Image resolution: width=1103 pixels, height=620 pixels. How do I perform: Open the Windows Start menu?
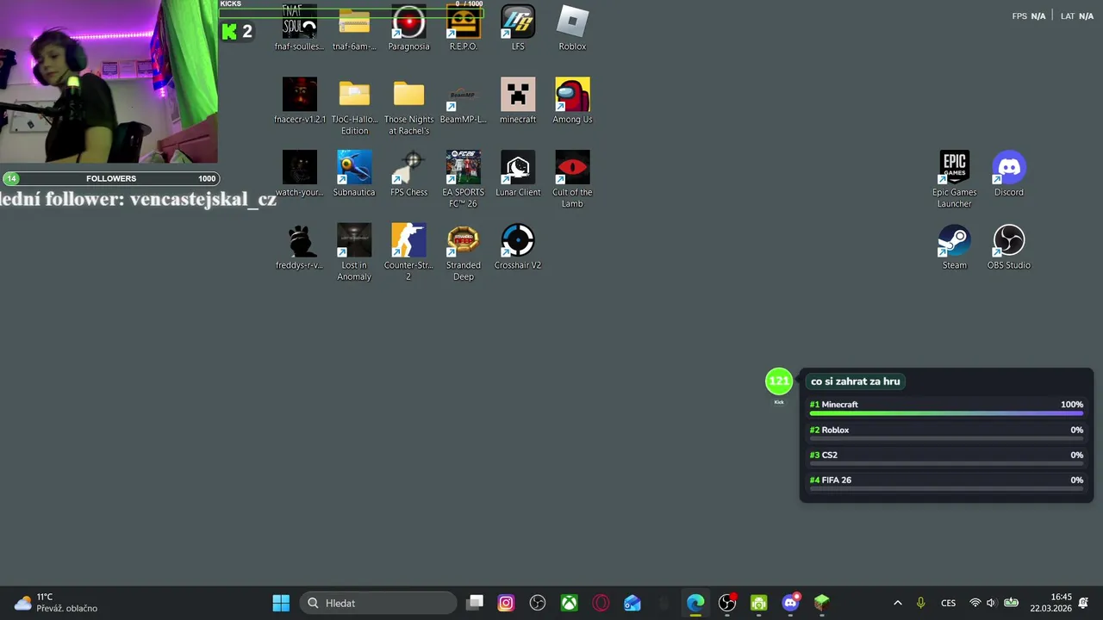281,603
